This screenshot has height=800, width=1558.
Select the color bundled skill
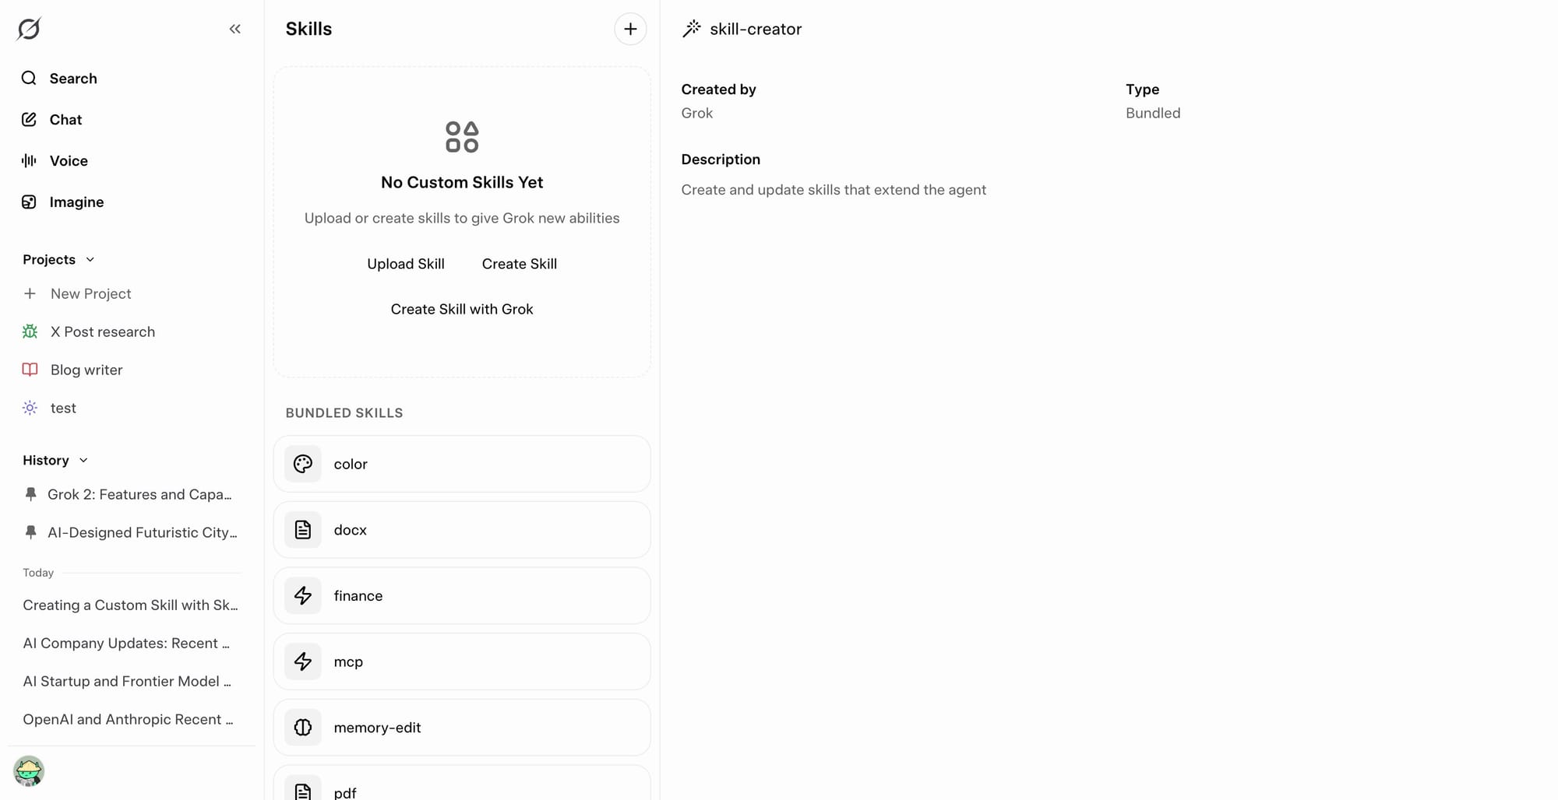462,464
